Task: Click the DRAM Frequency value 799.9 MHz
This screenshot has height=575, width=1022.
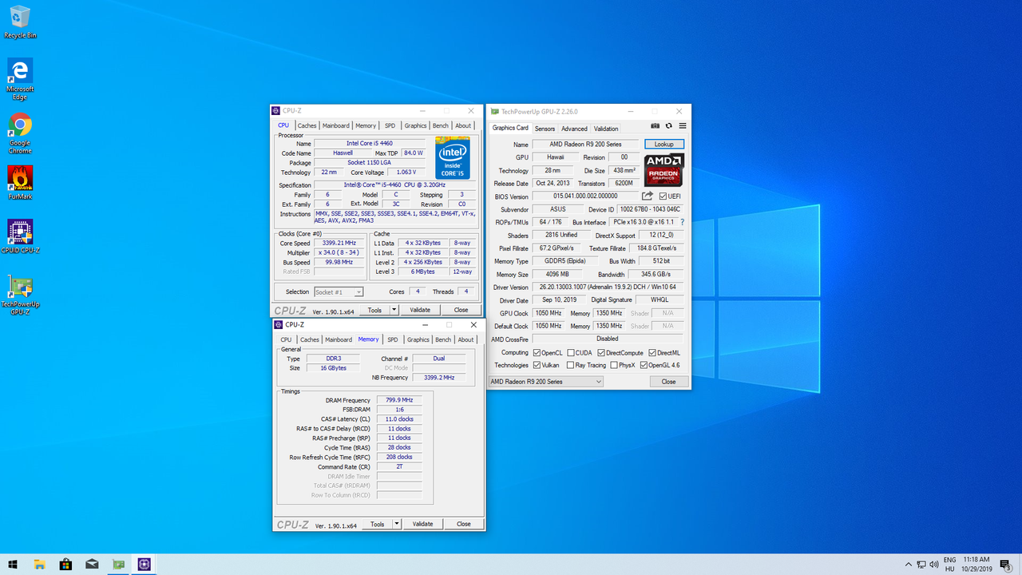Action: pos(399,400)
